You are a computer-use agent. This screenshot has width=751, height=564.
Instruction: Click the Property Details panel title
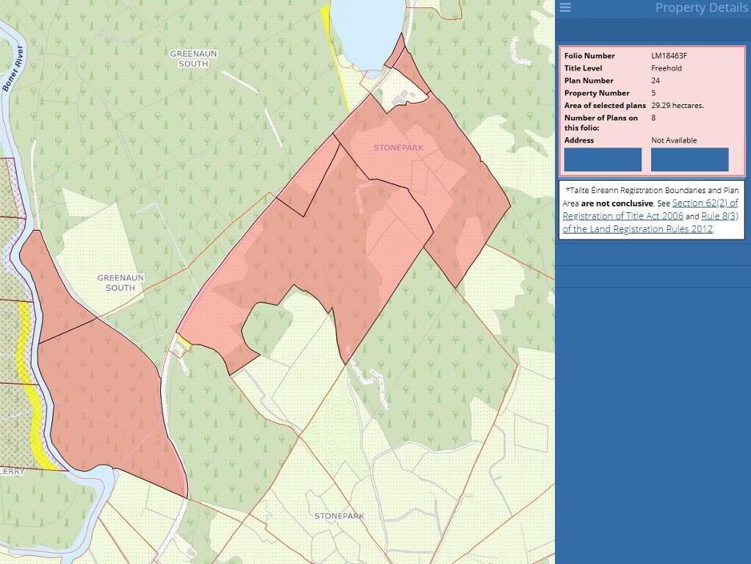(x=700, y=8)
